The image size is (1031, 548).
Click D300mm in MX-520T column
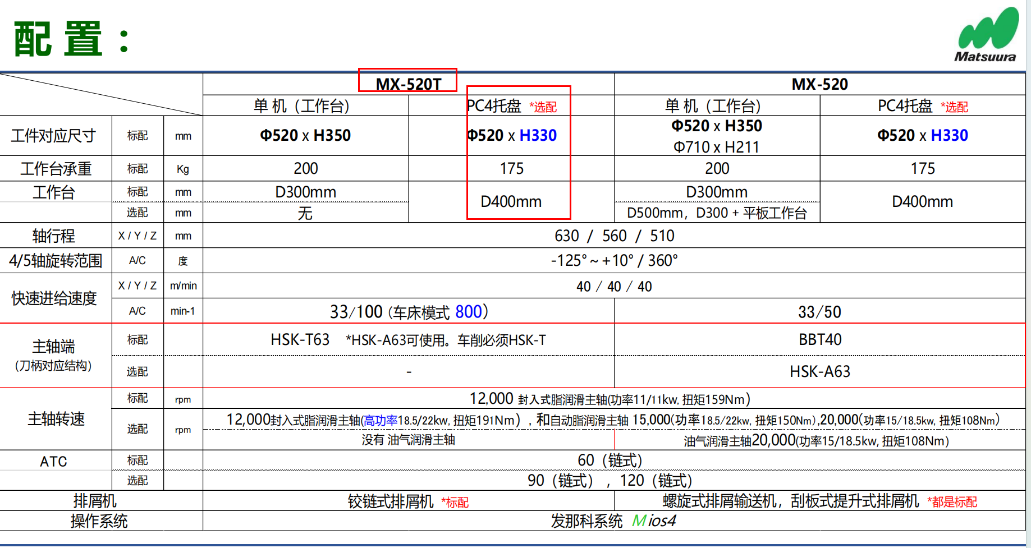[x=305, y=192]
